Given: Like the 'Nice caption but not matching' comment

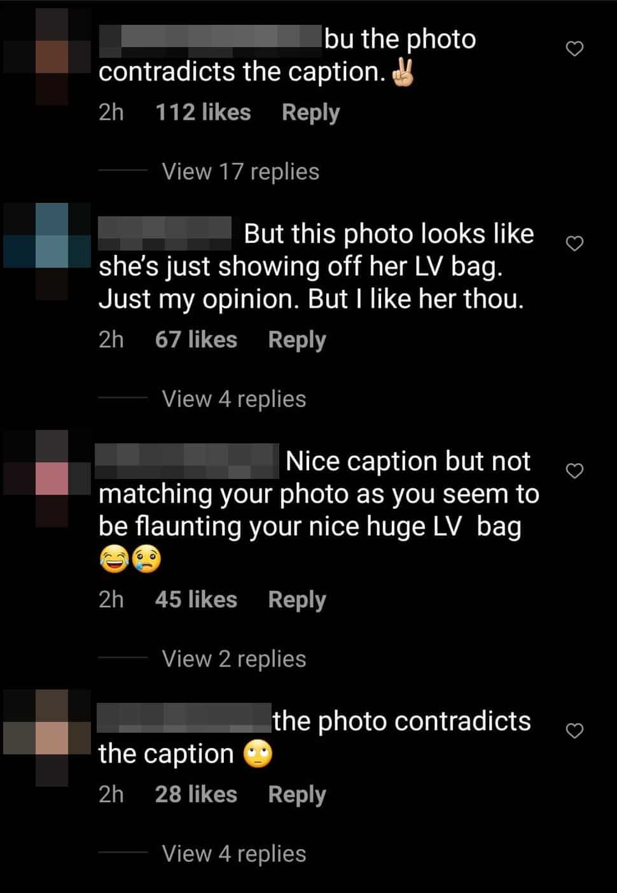Looking at the screenshot, I should 574,471.
